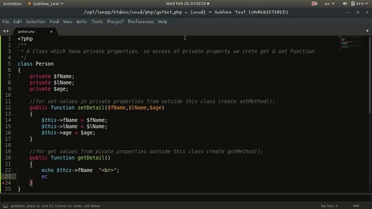Screen dimensions: 372x209
Task: Open the clock and calendar panel
Action: coord(187,3)
